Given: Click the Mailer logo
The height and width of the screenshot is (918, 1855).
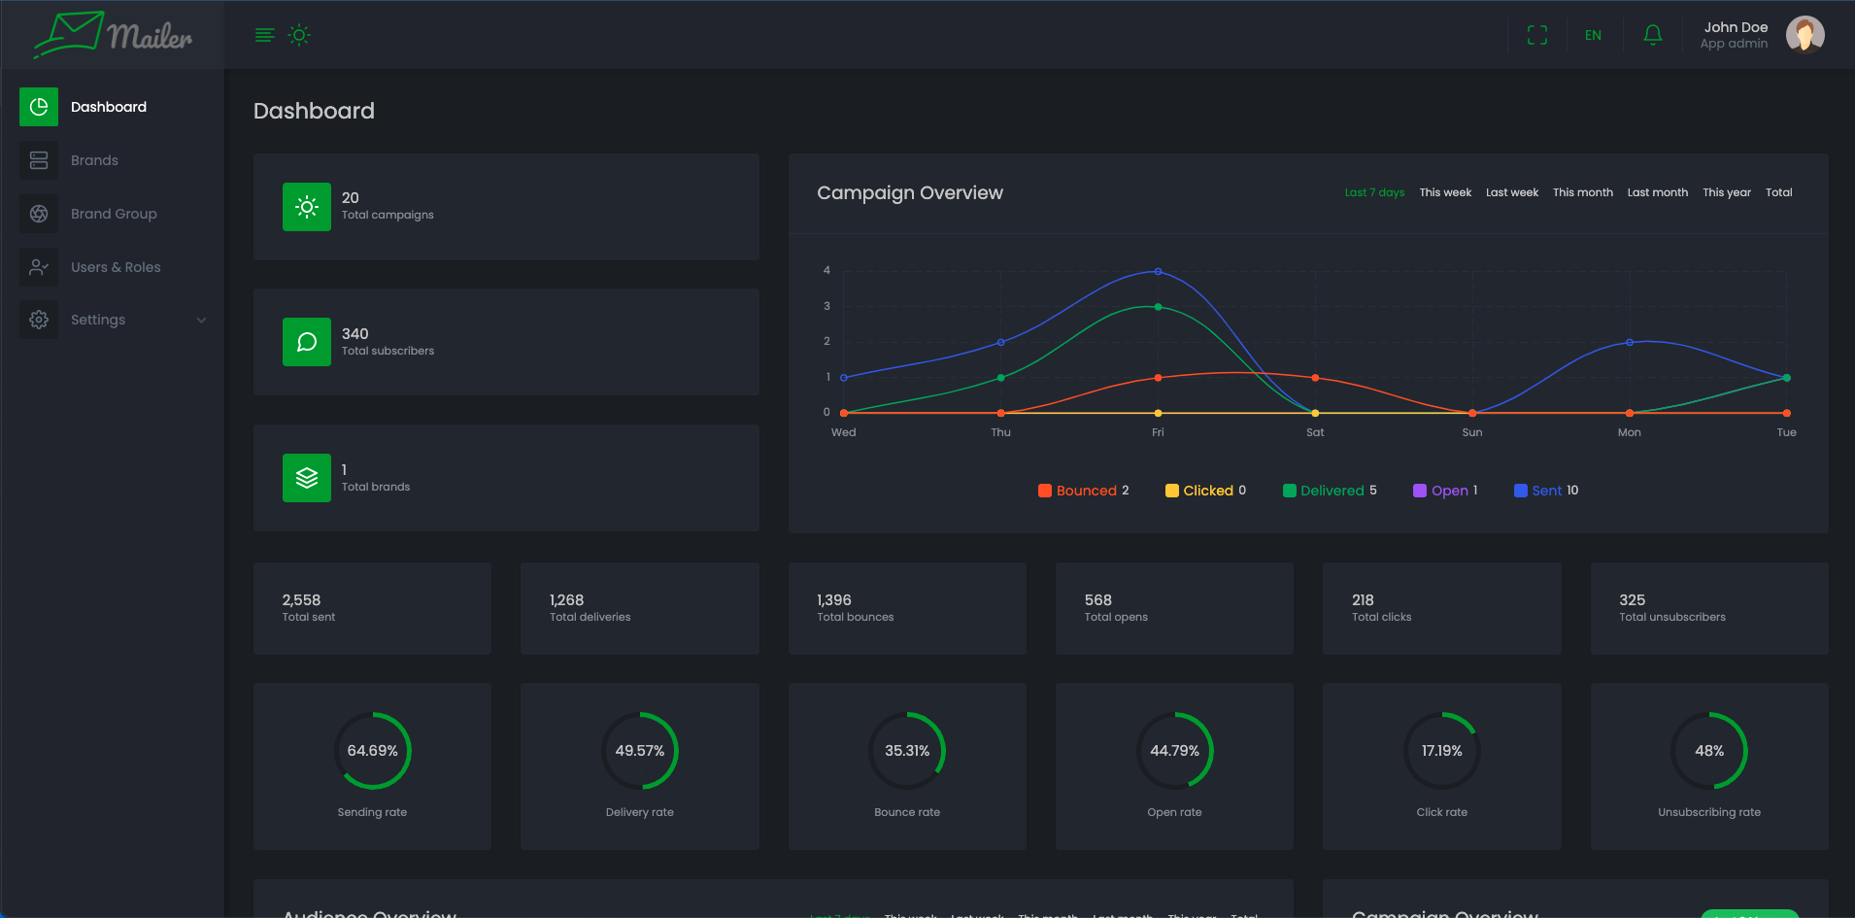Looking at the screenshot, I should (x=113, y=35).
